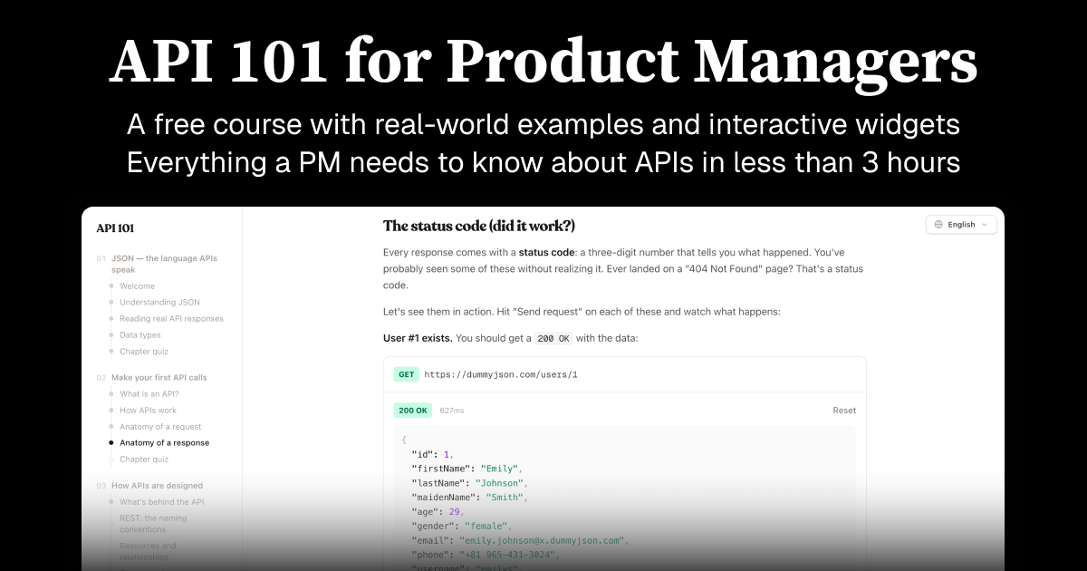Image resolution: width=1087 pixels, height=571 pixels.
Task: Click the globe icon beside English
Action: pos(938,224)
